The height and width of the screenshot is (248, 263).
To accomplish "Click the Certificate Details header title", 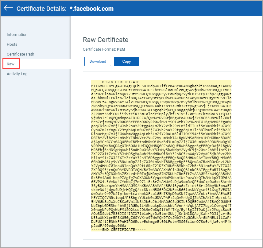I will 42,9.
